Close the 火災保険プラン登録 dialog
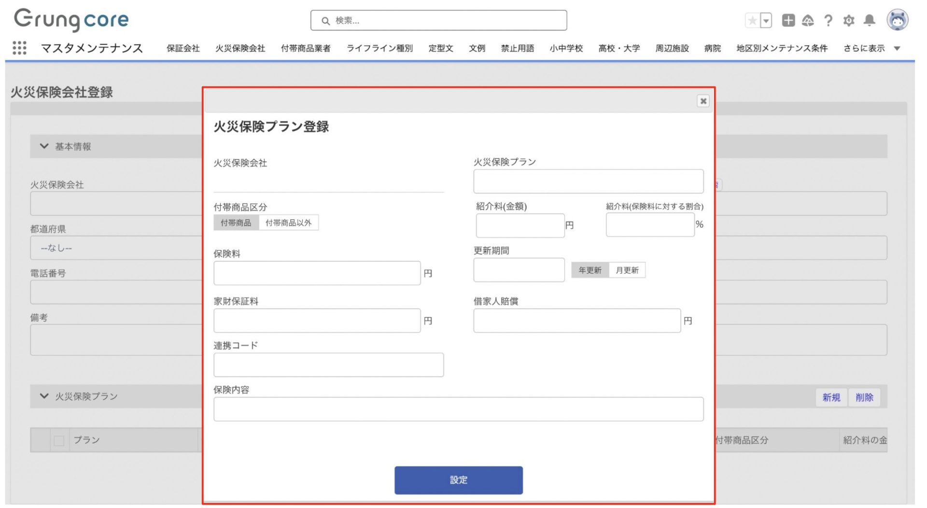Viewport: 927px width, 508px height. (x=703, y=101)
